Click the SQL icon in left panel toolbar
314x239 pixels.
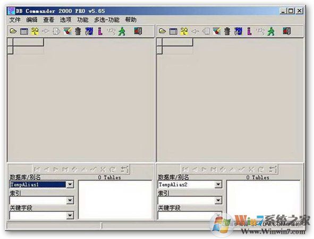tap(35, 31)
